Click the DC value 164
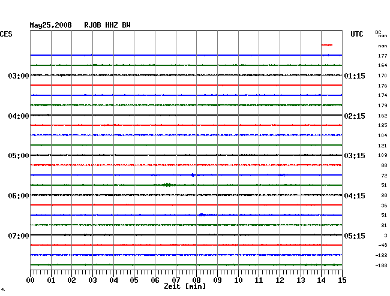This screenshot has width=390, height=296. point(383,65)
